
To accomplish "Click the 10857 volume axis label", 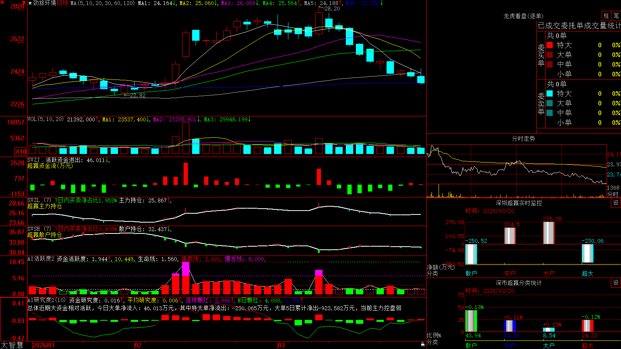I will (16, 122).
